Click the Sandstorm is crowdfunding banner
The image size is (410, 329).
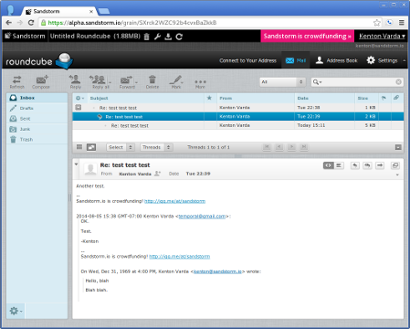point(308,36)
